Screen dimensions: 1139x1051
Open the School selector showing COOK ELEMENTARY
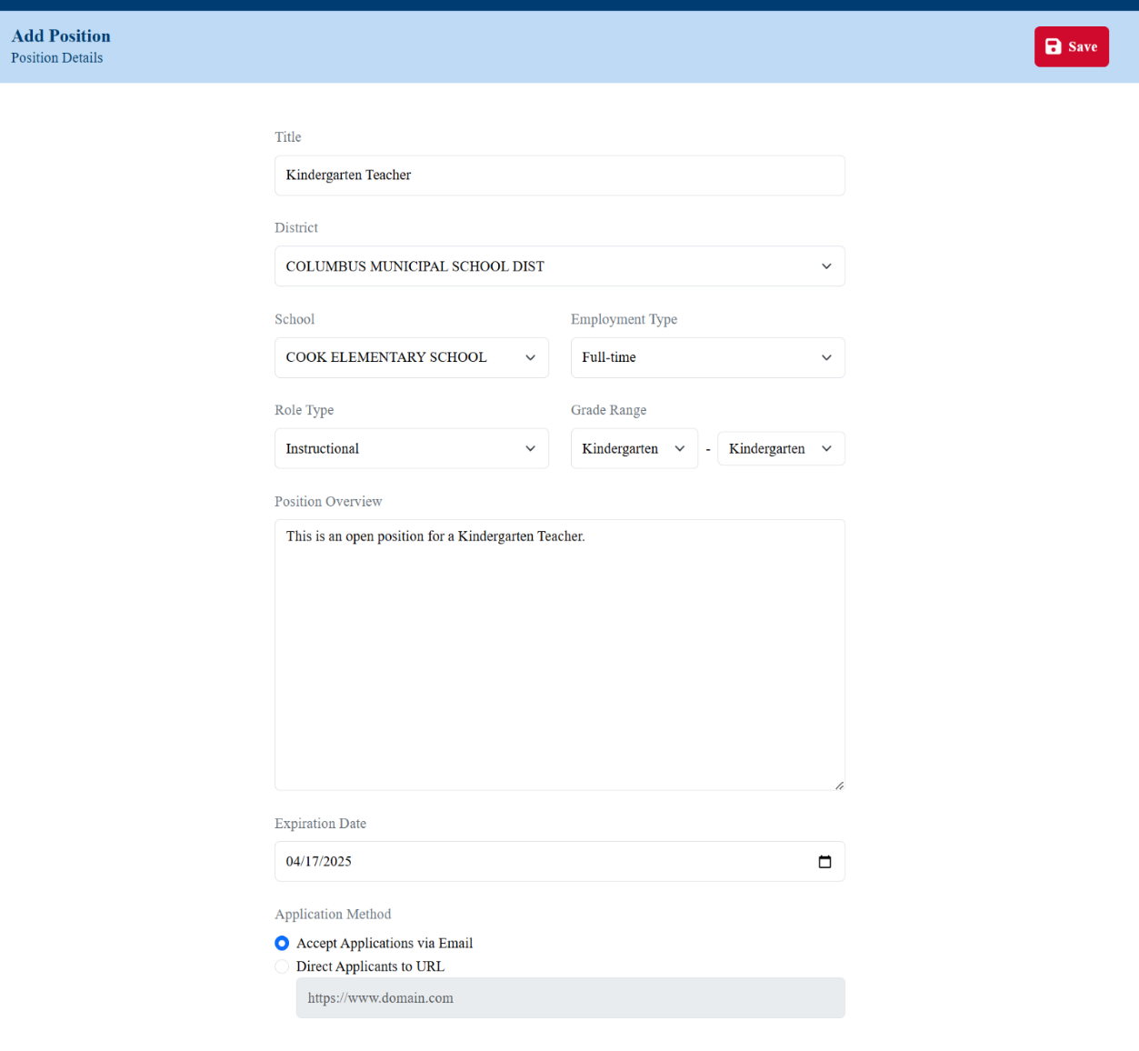pyautogui.click(x=411, y=357)
